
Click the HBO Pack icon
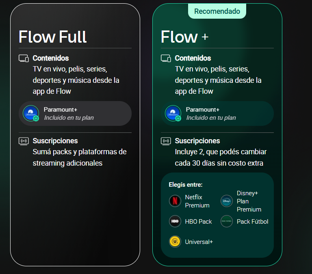pos(175,221)
